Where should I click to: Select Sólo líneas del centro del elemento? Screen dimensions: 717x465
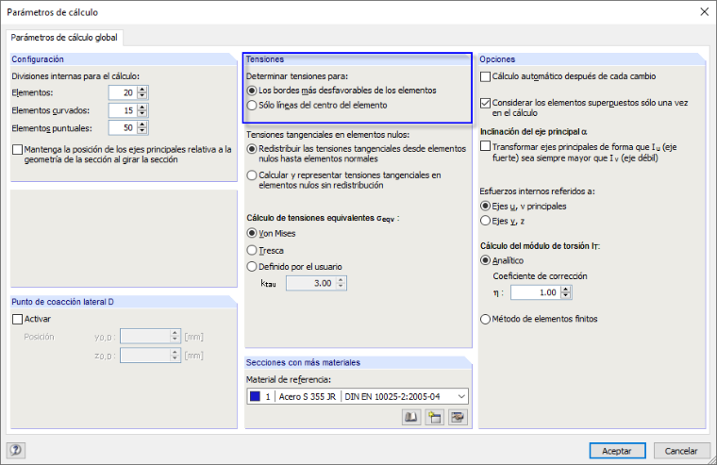click(252, 105)
